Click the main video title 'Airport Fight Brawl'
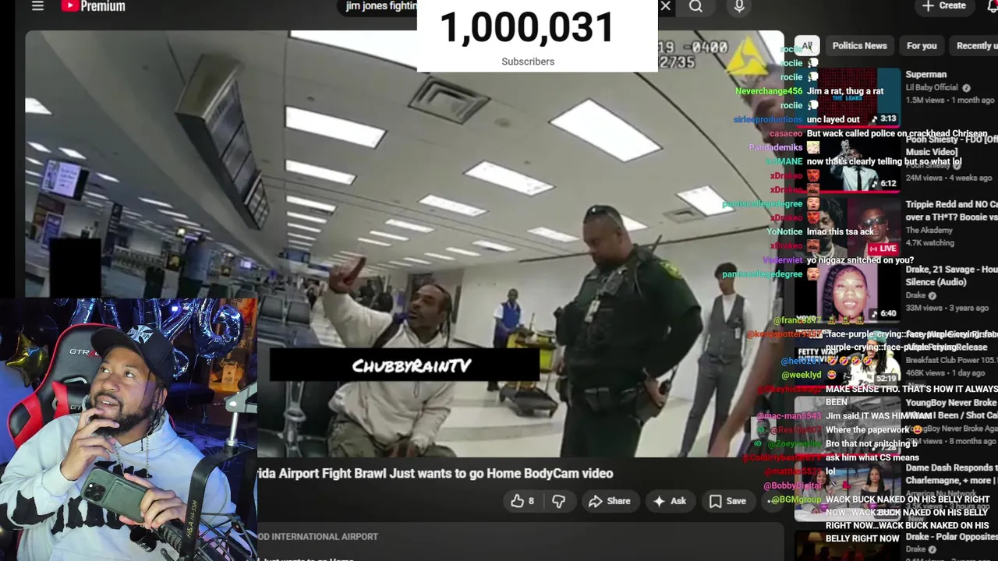998x561 pixels. pos(435,474)
